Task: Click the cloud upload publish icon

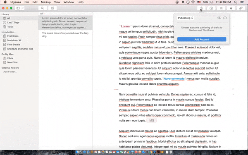Action: pos(225,18)
